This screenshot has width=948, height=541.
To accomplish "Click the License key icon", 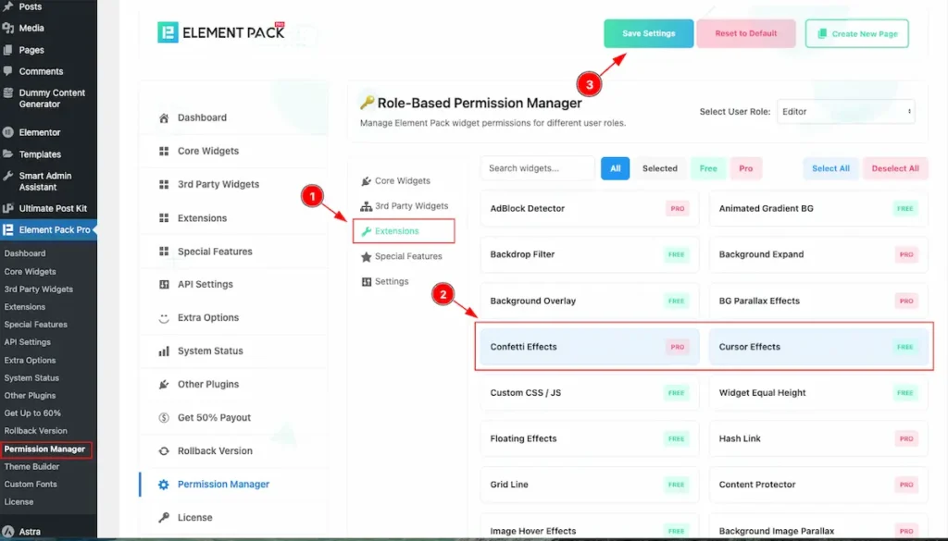I will point(164,518).
